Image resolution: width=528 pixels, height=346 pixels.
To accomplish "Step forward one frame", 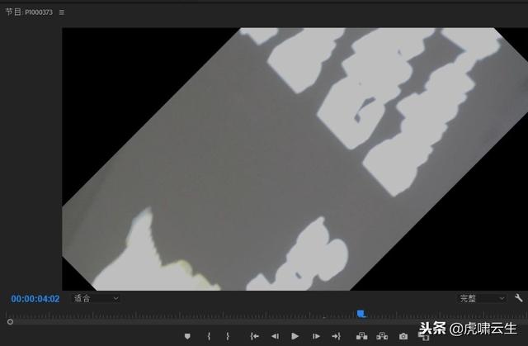I will (x=316, y=336).
